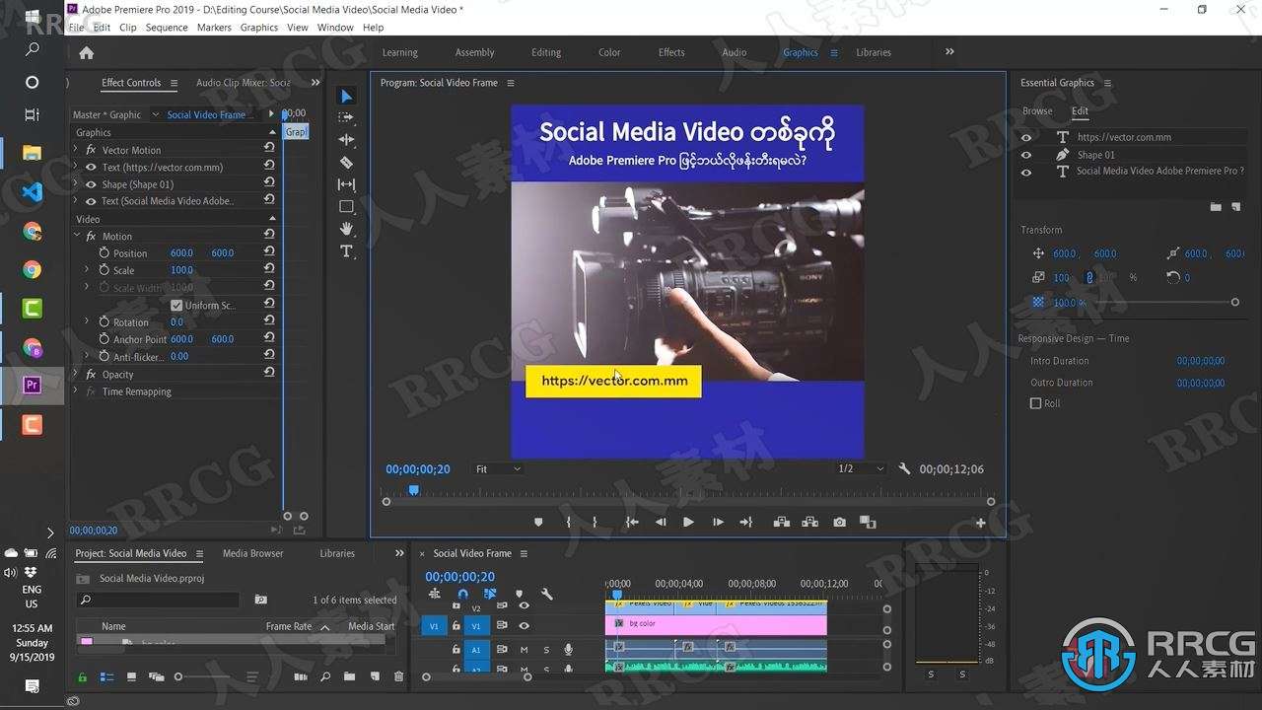Add a marker in Program monitor
1262x710 pixels.
coord(538,523)
